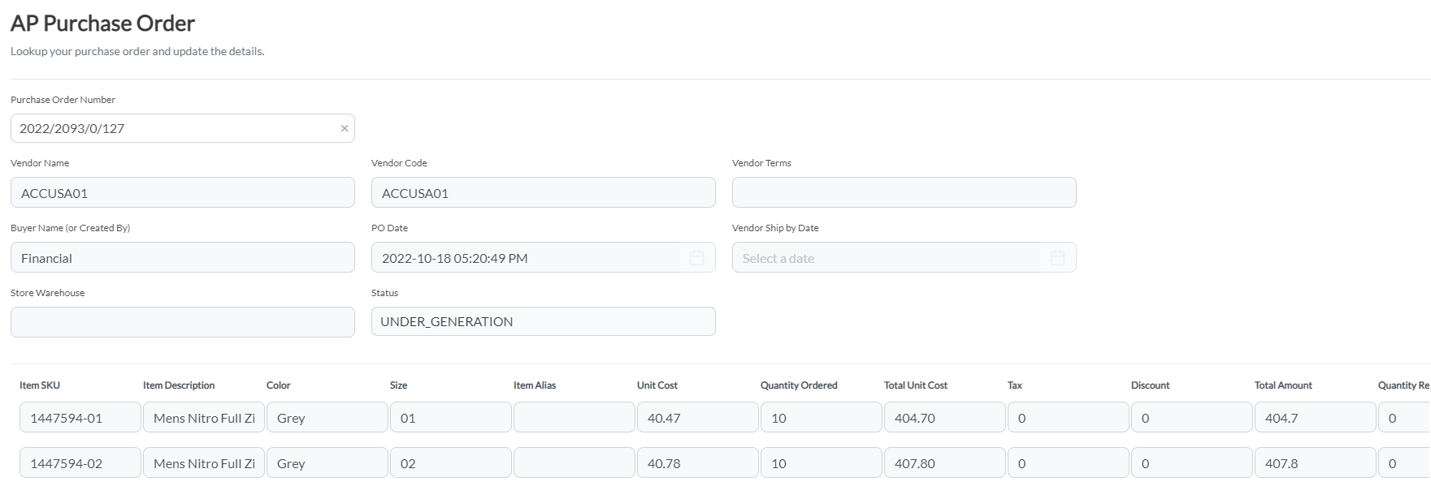Click the Size column header
The width and height of the screenshot is (1431, 486).
point(399,385)
